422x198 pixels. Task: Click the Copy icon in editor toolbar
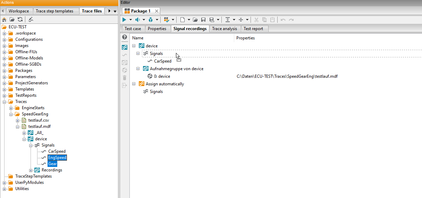pyautogui.click(x=265, y=20)
